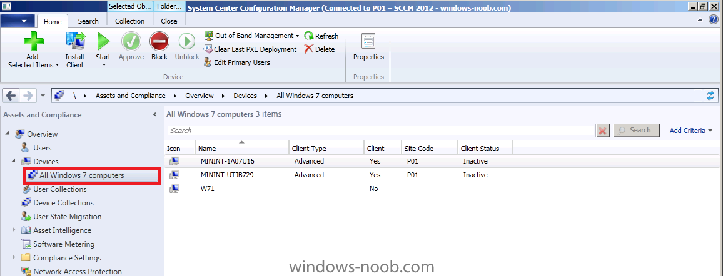This screenshot has width=723, height=276.
Task: Open the Properties ribbon button
Action: click(x=368, y=46)
